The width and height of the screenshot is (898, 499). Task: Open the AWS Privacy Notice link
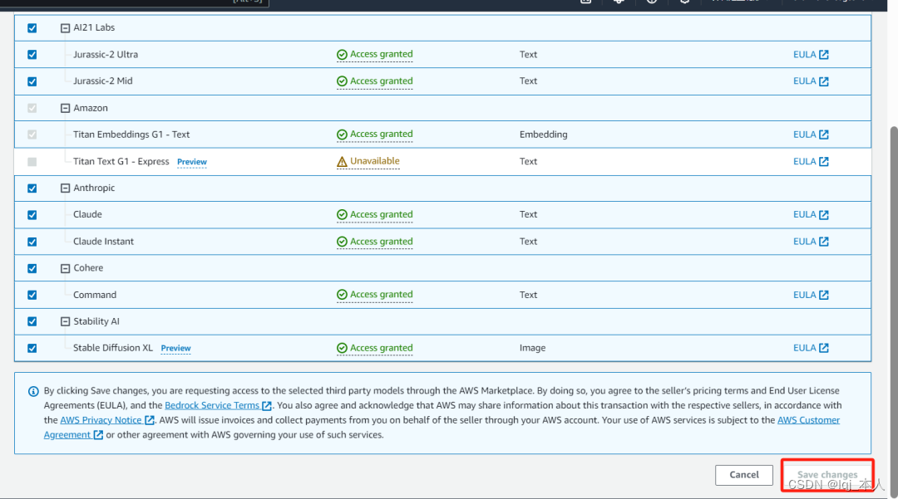coord(107,420)
